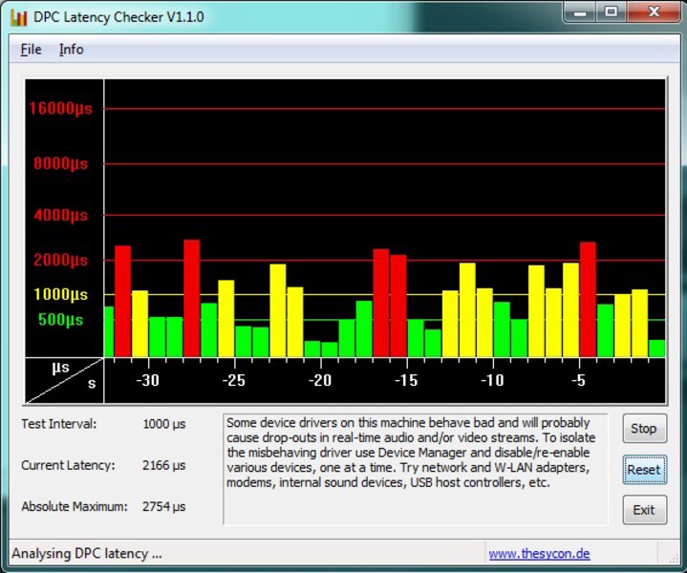
Task: Click the 500µs axis label
Action: click(61, 319)
